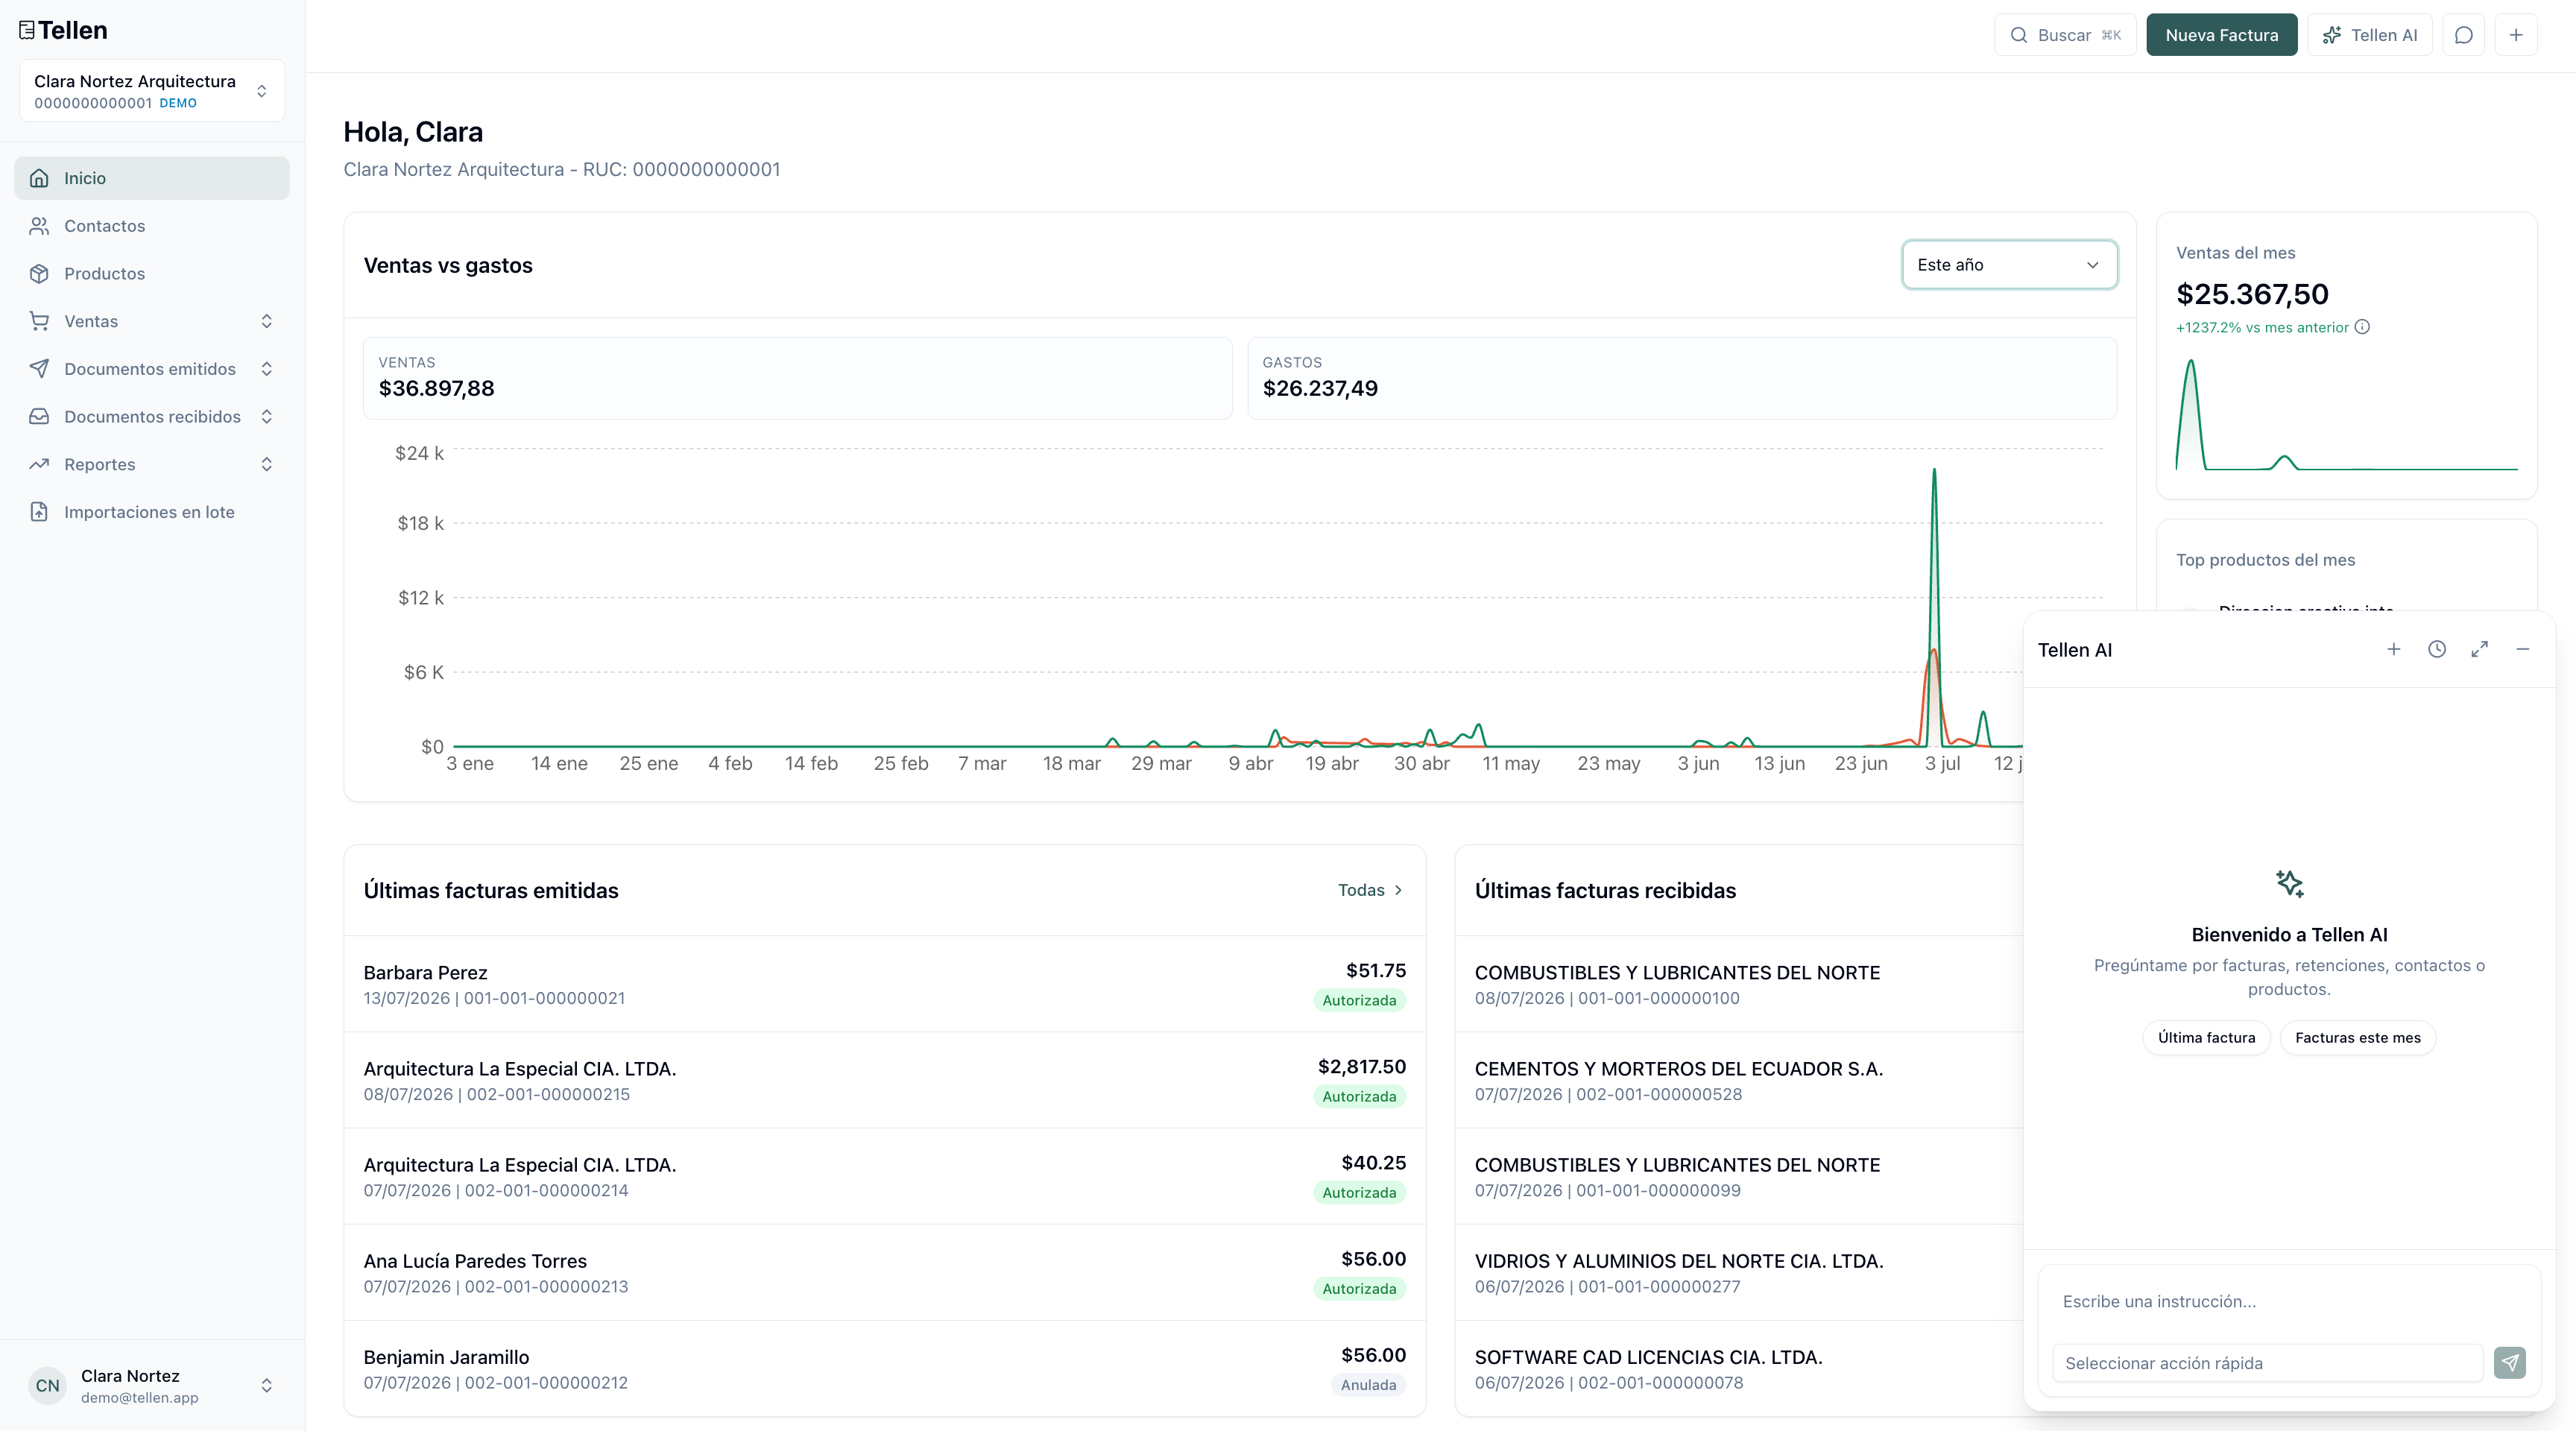Image resolution: width=2576 pixels, height=1431 pixels.
Task: Click the CN user avatar
Action: tap(47, 1385)
